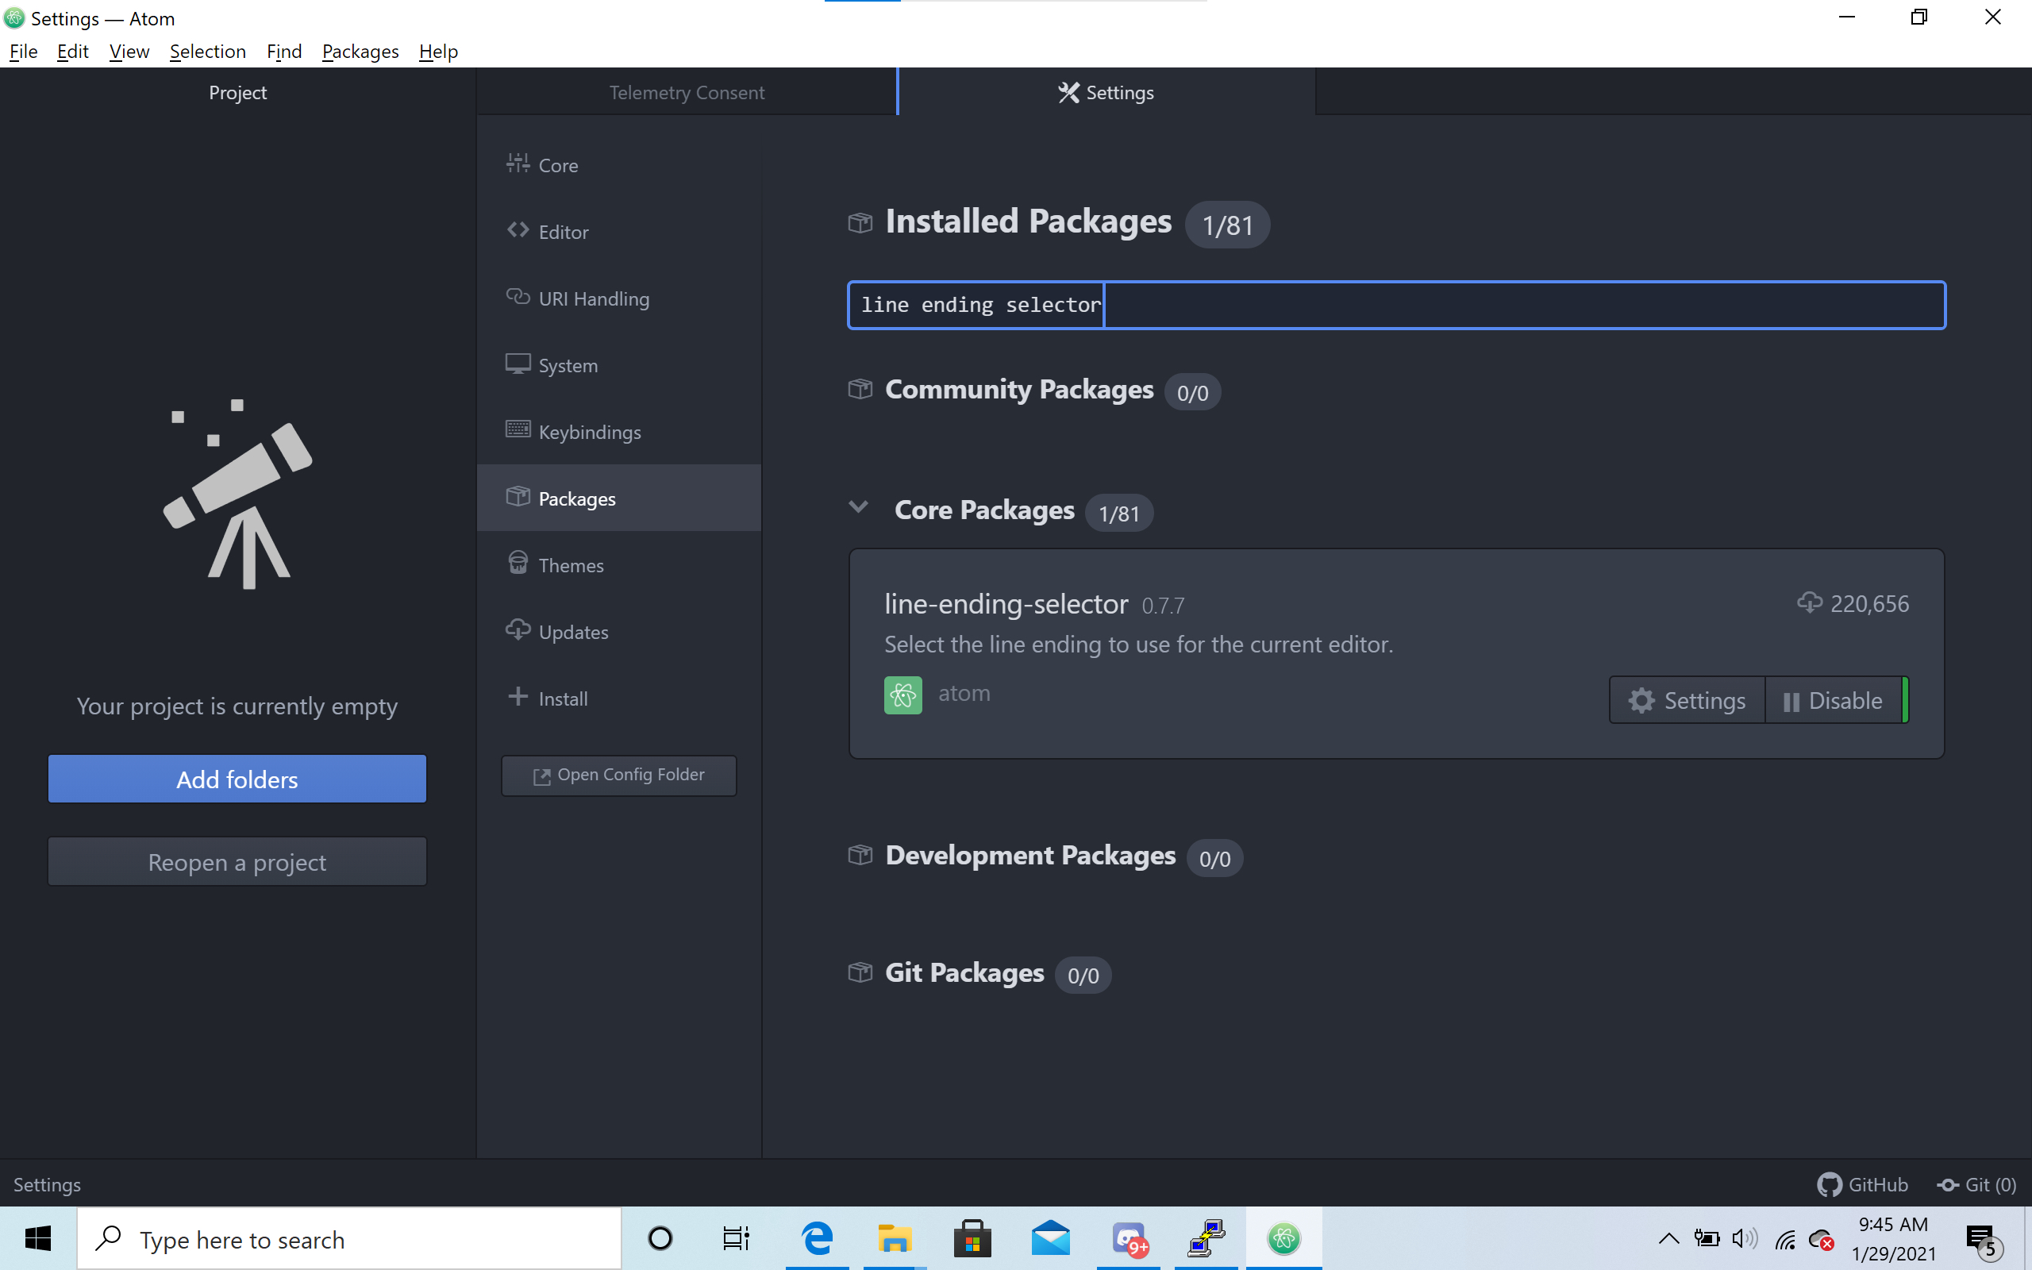This screenshot has height=1270, width=2032.
Task: Open File menu
Action: (24, 52)
